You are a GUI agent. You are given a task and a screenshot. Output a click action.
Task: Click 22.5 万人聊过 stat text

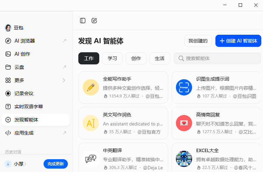coord(215,168)
